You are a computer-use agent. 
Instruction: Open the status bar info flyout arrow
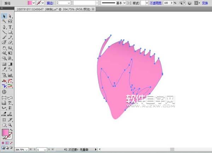point(96,149)
